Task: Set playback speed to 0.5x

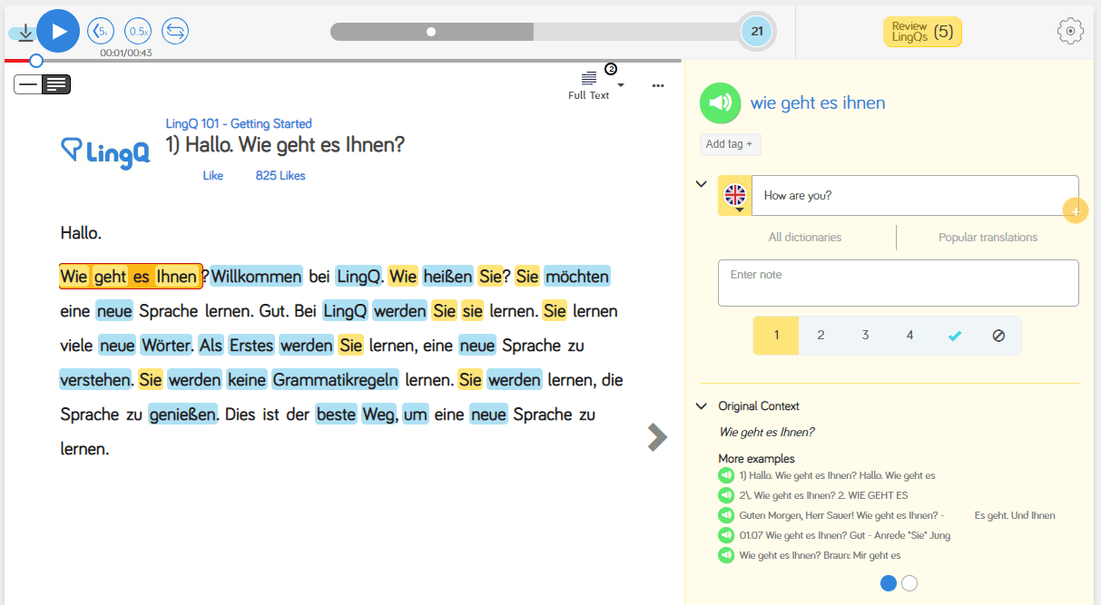Action: (137, 30)
